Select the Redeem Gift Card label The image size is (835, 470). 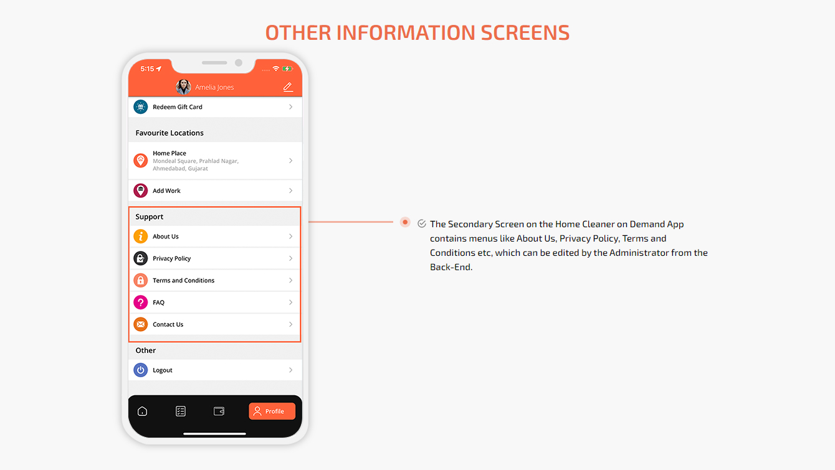[x=178, y=107]
